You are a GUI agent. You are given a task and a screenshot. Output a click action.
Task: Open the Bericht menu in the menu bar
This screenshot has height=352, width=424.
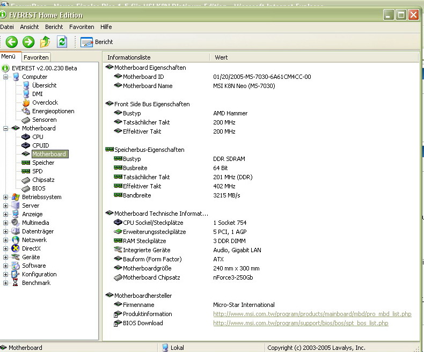[54, 27]
